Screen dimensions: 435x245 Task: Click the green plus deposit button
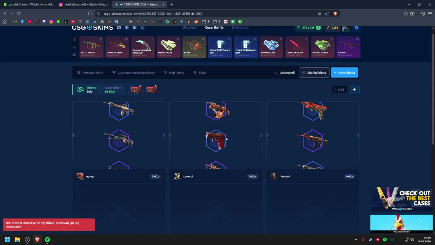pos(318,28)
